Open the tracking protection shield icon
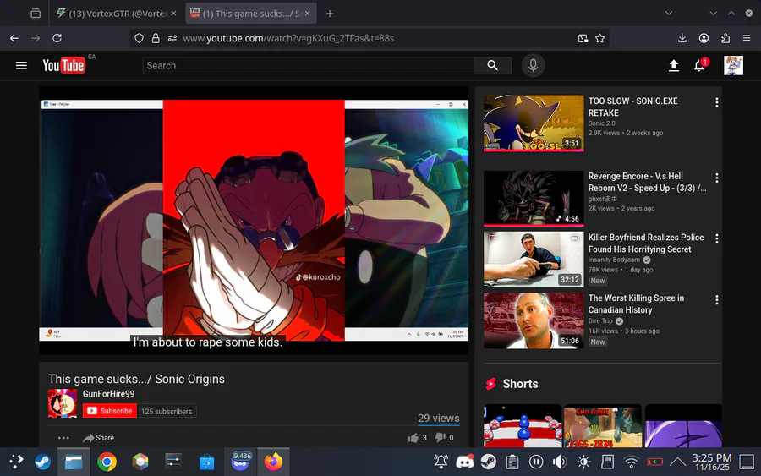The width and height of the screenshot is (761, 476). pos(139,38)
